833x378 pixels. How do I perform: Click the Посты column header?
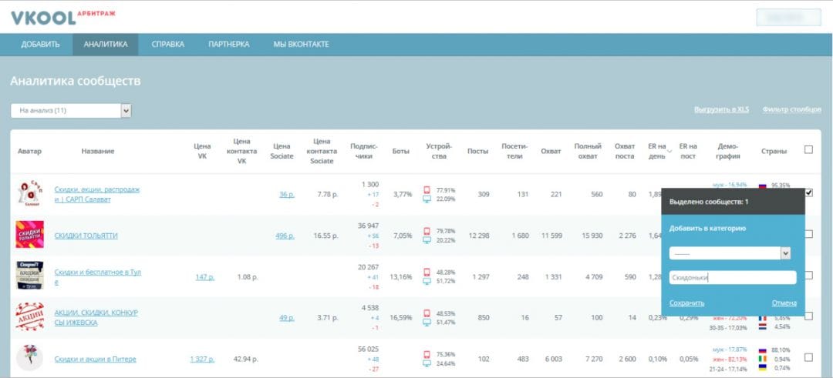point(477,151)
